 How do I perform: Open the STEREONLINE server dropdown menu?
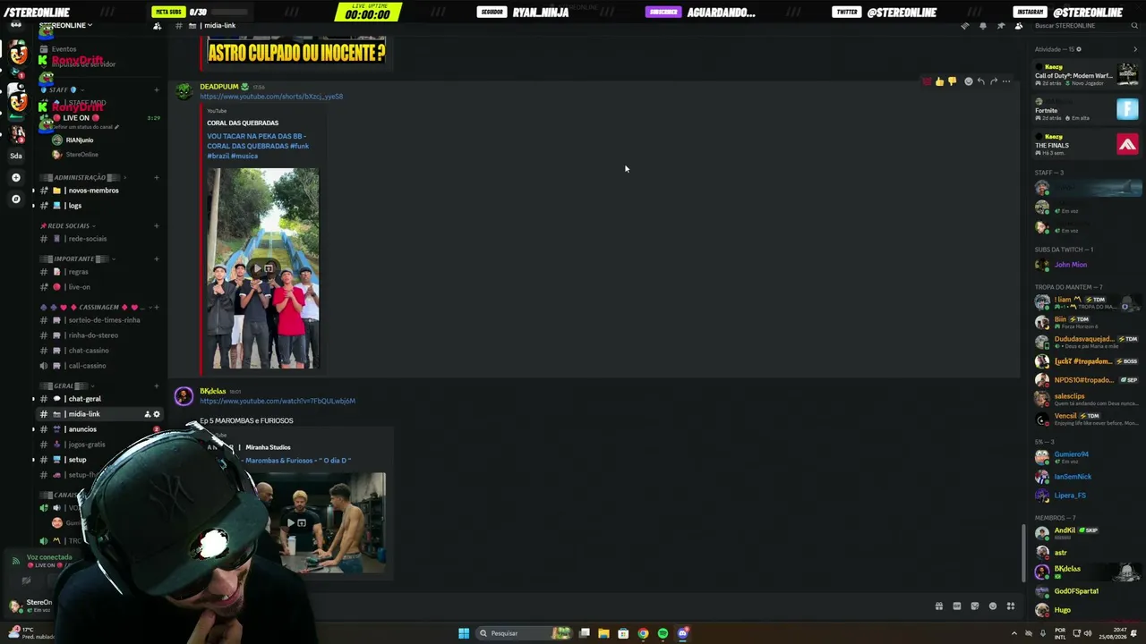coord(67,26)
